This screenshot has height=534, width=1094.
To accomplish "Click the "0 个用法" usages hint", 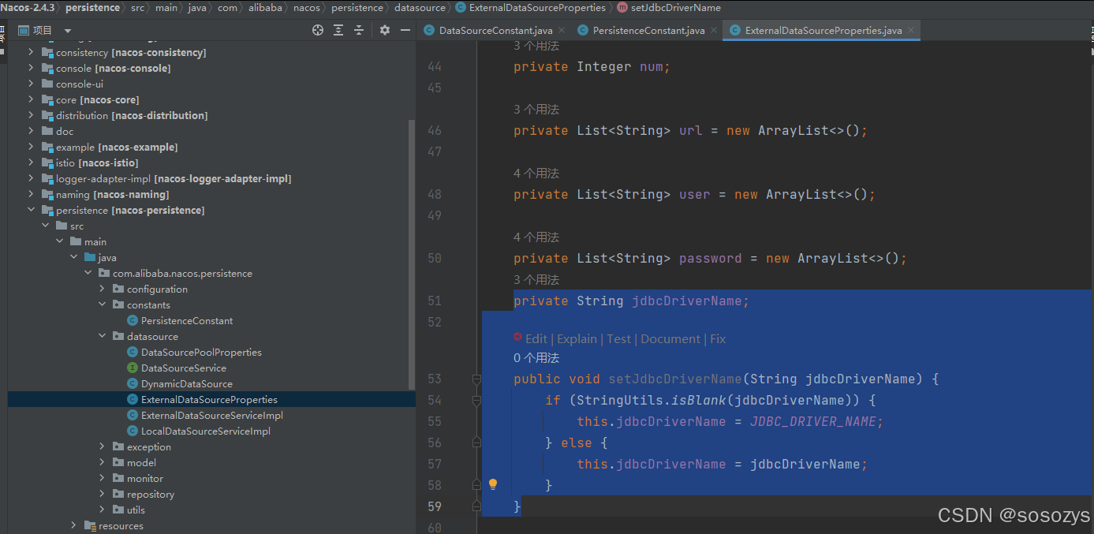I will (536, 358).
